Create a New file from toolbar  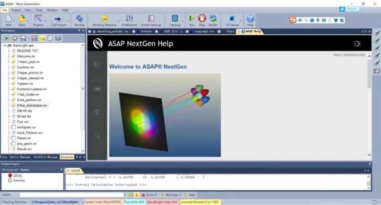point(8,20)
